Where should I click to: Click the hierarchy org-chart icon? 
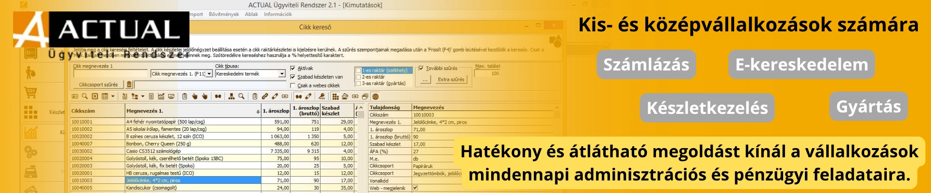tap(231, 96)
